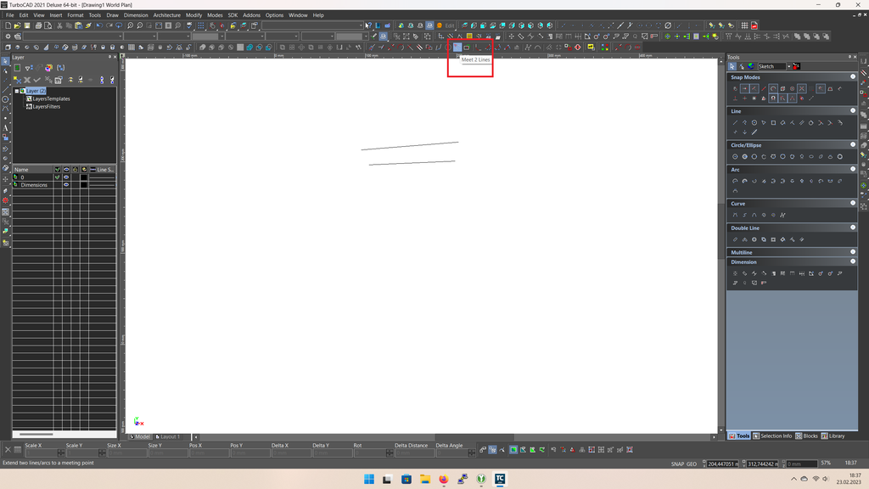Toggle visibility eye of layer 0

[x=65, y=177]
